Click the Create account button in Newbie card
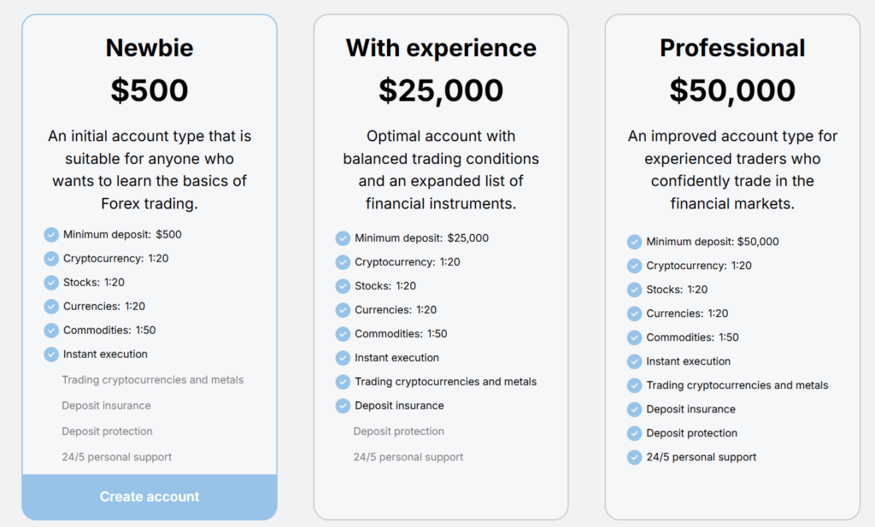 pyautogui.click(x=150, y=496)
